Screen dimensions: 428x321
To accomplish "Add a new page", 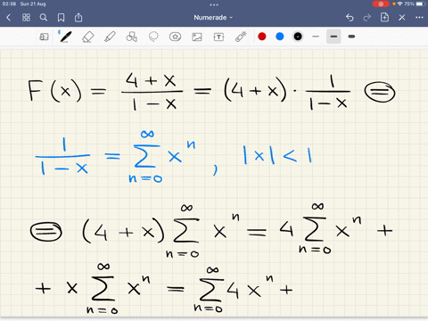I will tap(384, 18).
